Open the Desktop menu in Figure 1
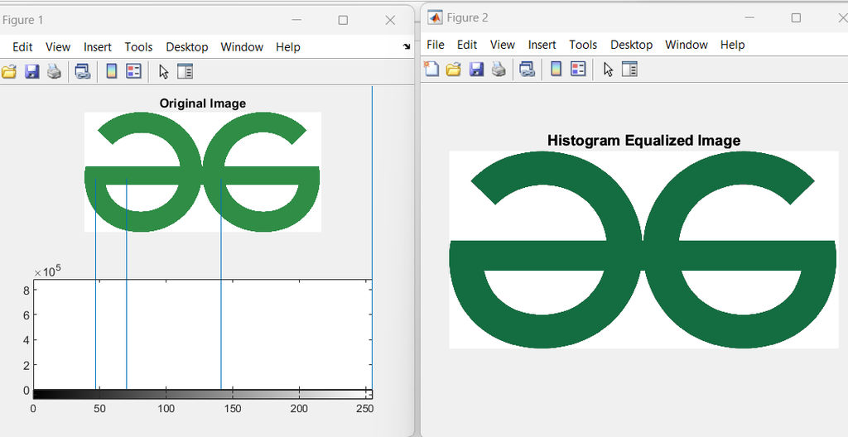 click(x=186, y=47)
